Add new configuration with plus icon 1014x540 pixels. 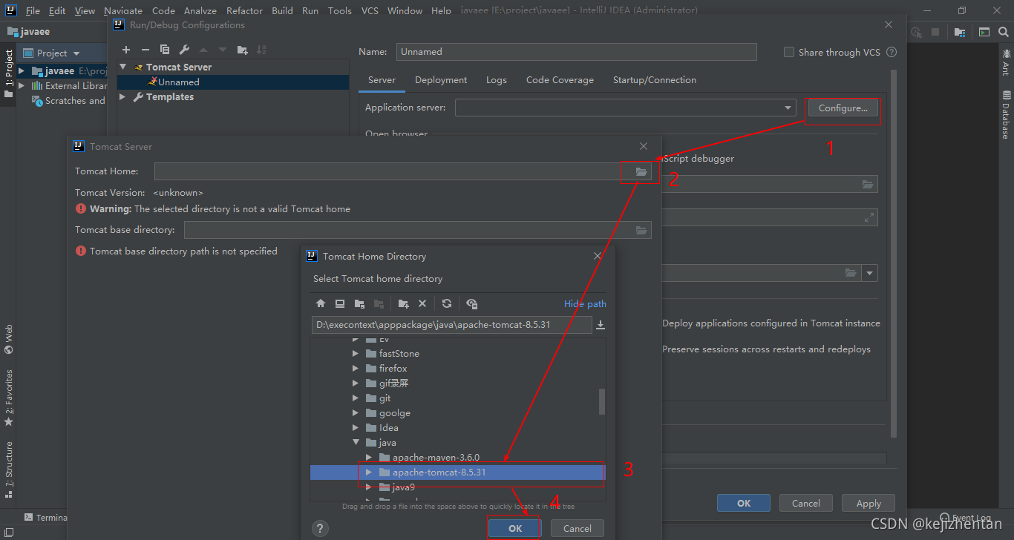point(126,50)
